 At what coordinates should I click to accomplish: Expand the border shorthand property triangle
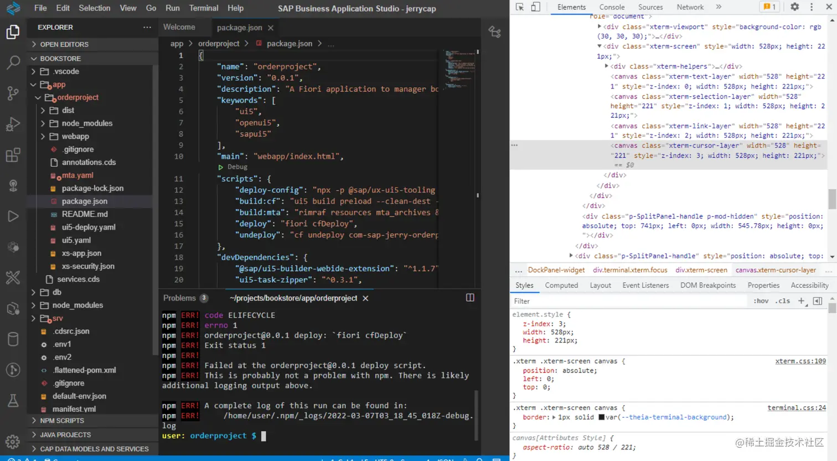(554, 417)
